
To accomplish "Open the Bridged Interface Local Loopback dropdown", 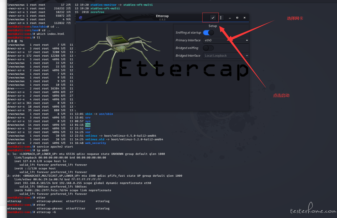I will tap(226, 56).
